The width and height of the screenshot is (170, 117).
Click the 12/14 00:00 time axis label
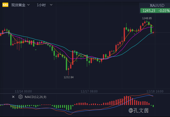tap(23, 91)
